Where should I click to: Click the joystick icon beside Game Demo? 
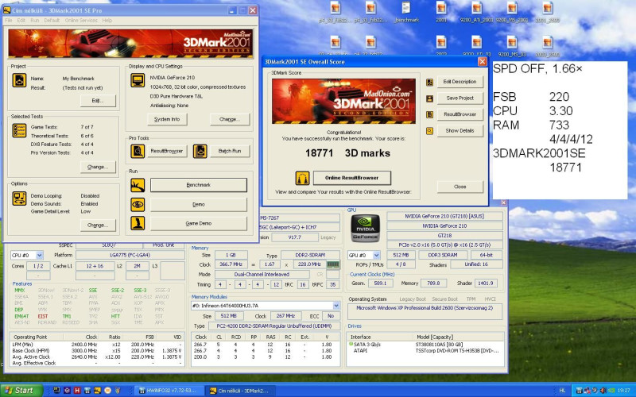tap(138, 223)
